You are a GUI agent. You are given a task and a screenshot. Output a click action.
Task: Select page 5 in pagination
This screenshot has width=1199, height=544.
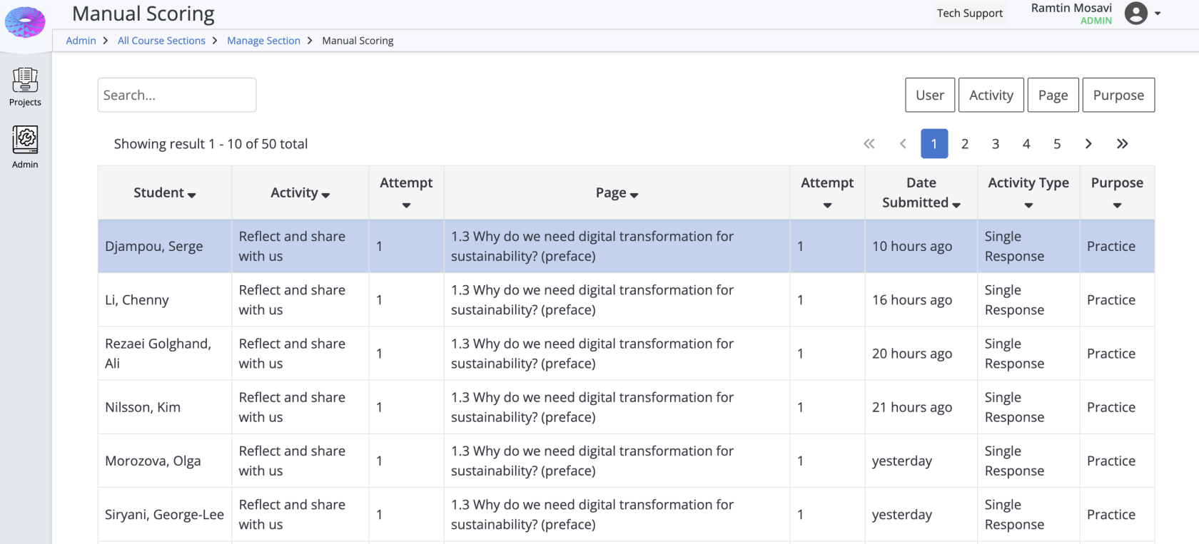[1057, 144]
